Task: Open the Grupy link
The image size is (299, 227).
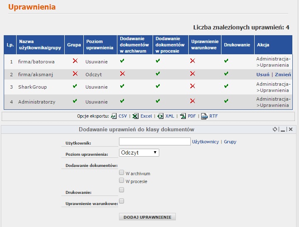Action: [230, 142]
